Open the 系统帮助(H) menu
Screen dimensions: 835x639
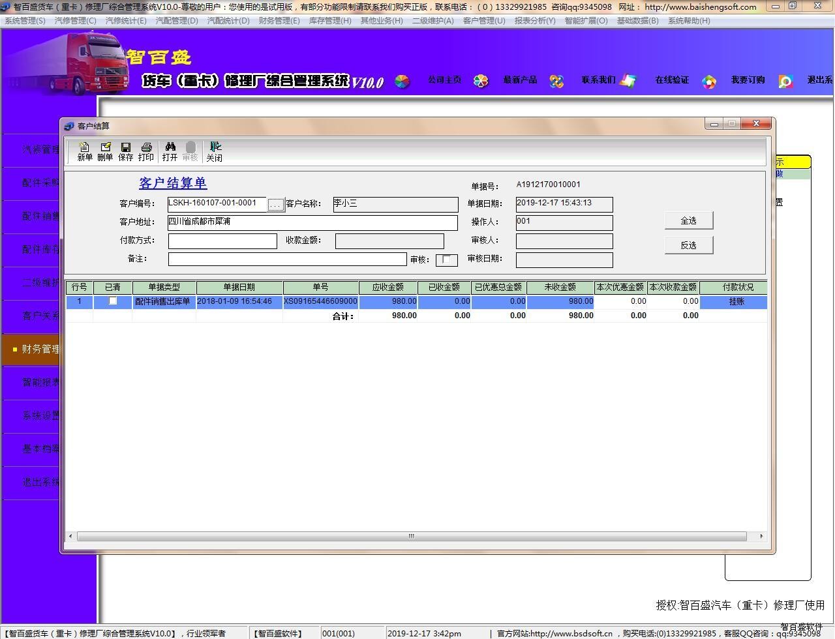pyautogui.click(x=689, y=21)
